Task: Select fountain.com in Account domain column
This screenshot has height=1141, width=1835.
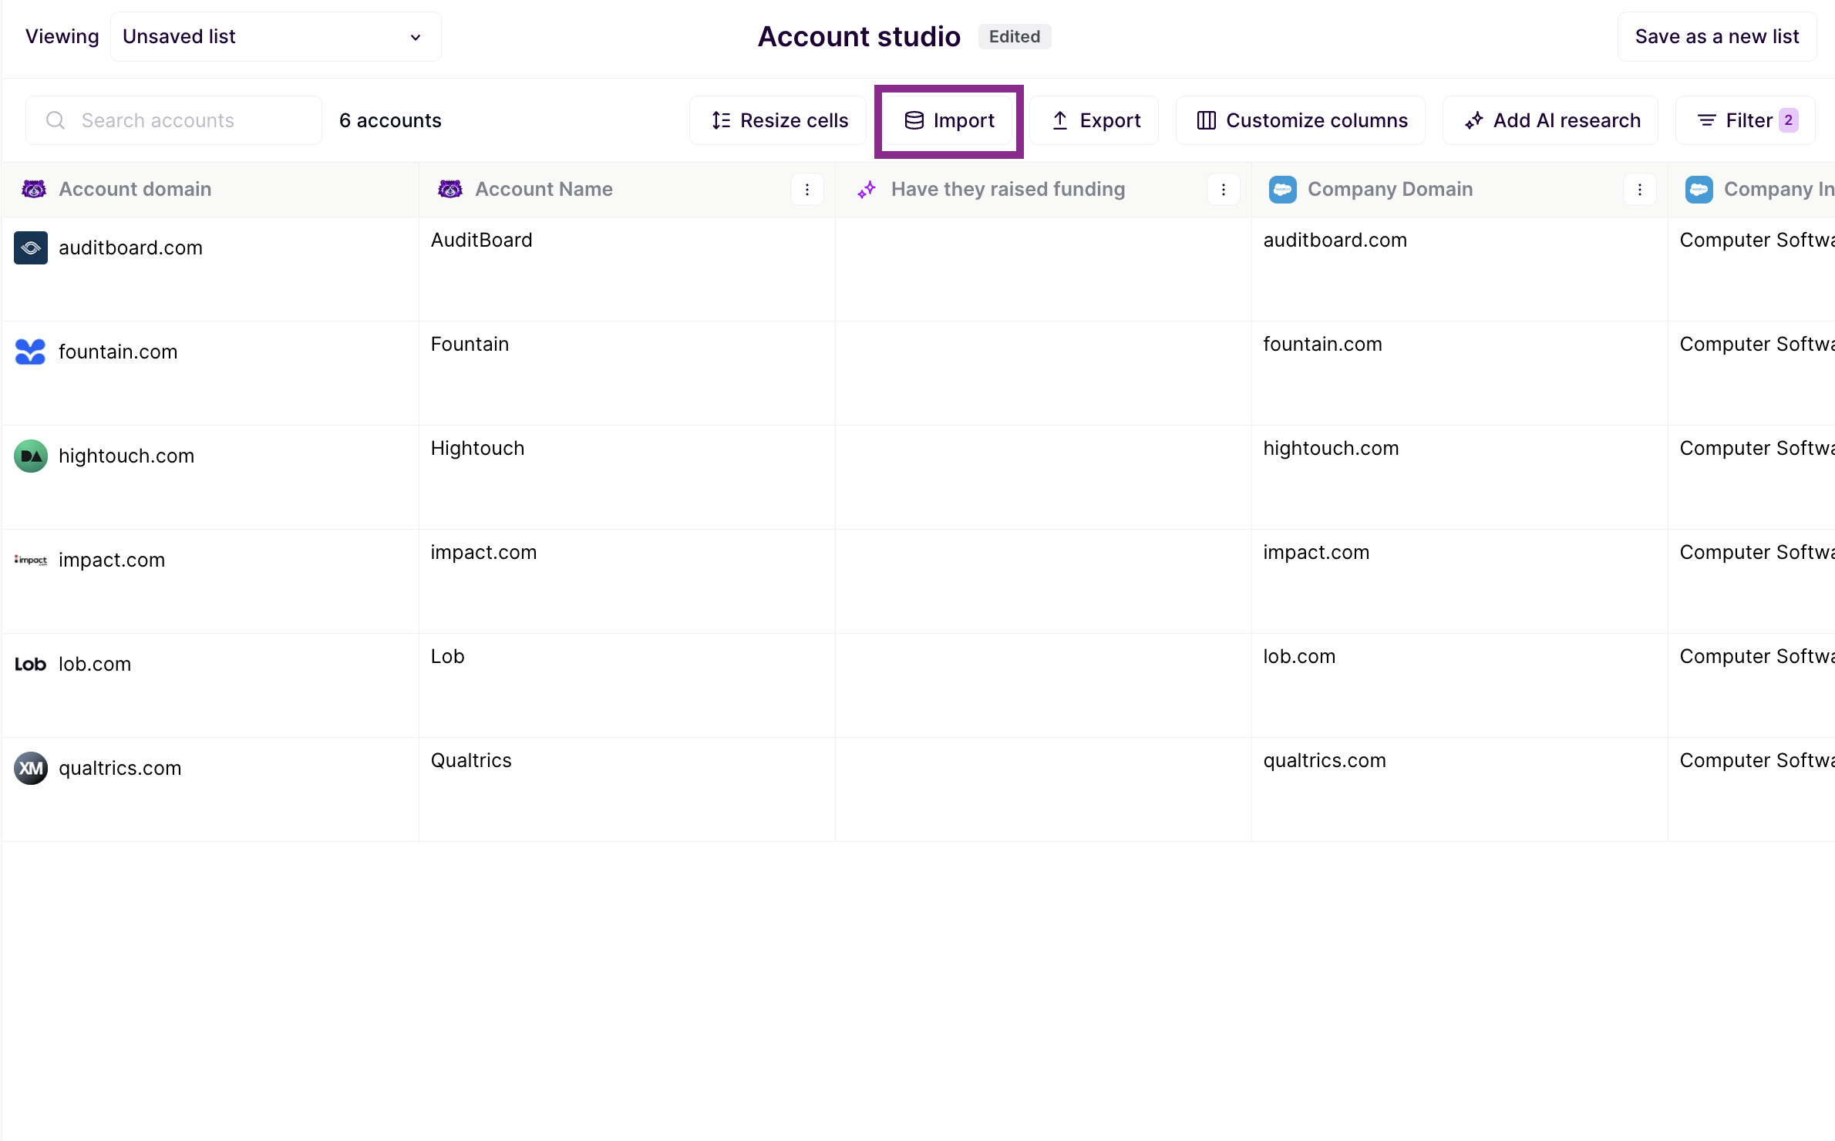Action: click(x=118, y=352)
